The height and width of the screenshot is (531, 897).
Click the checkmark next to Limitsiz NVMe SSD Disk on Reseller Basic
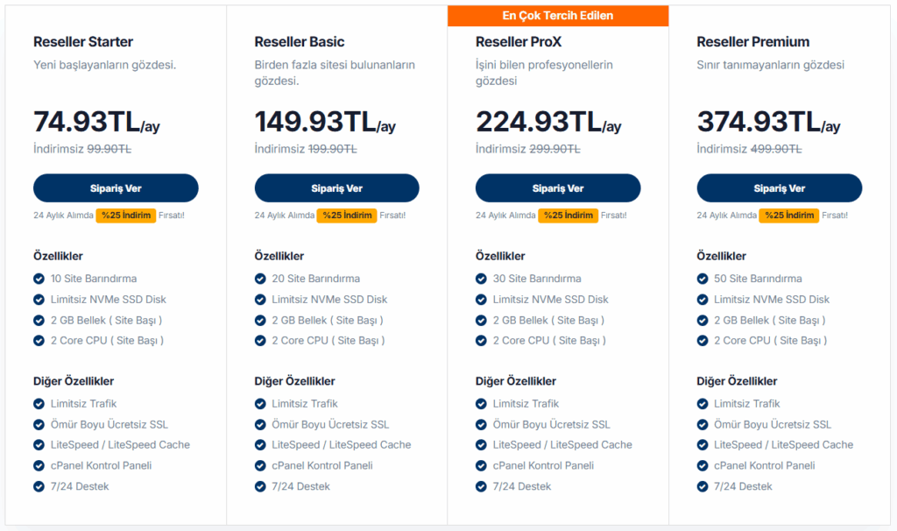click(260, 299)
